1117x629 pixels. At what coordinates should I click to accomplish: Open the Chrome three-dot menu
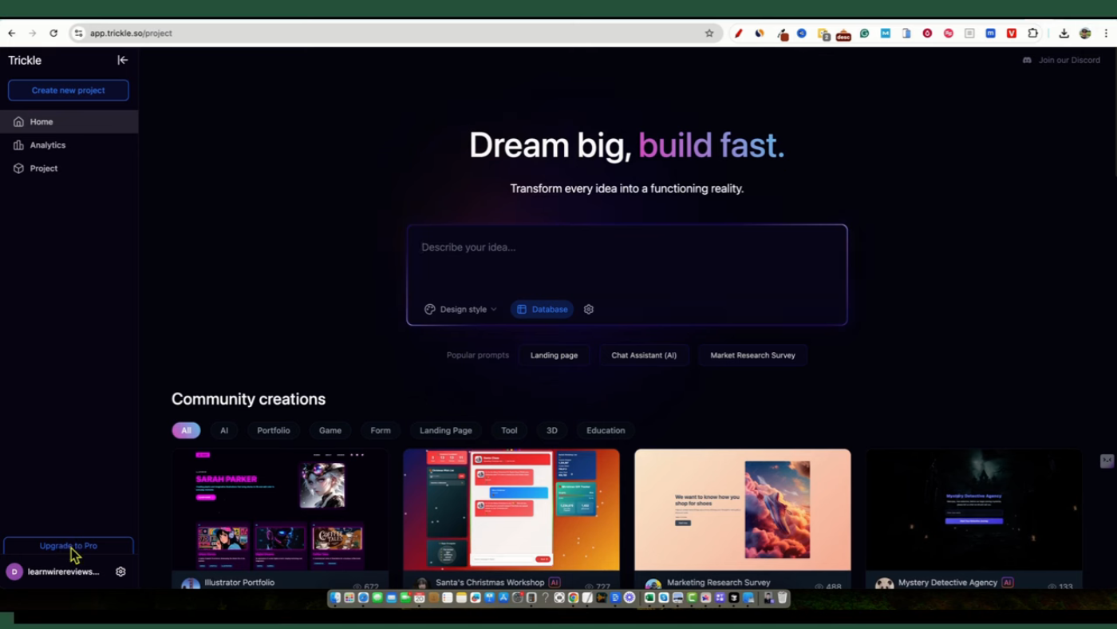pyautogui.click(x=1106, y=34)
